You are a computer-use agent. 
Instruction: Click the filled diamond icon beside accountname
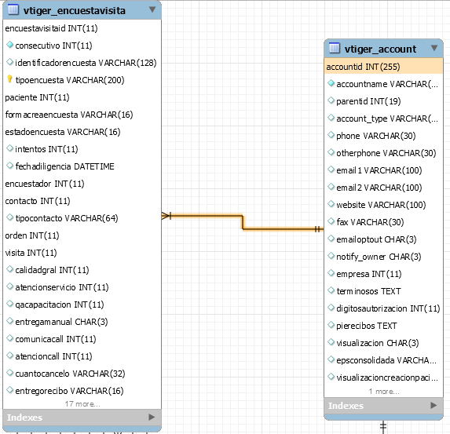click(x=331, y=83)
